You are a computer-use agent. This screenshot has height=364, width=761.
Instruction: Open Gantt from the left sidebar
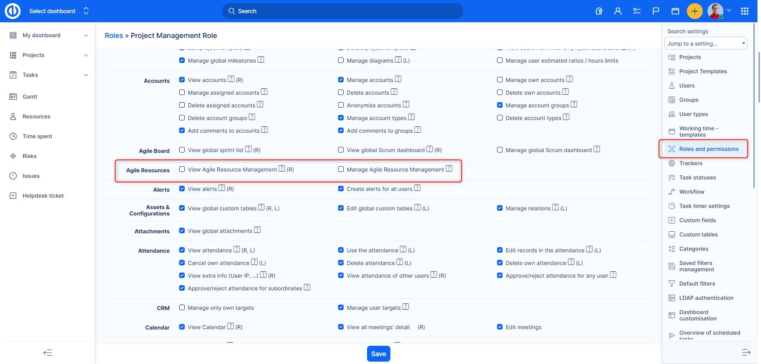tap(30, 97)
